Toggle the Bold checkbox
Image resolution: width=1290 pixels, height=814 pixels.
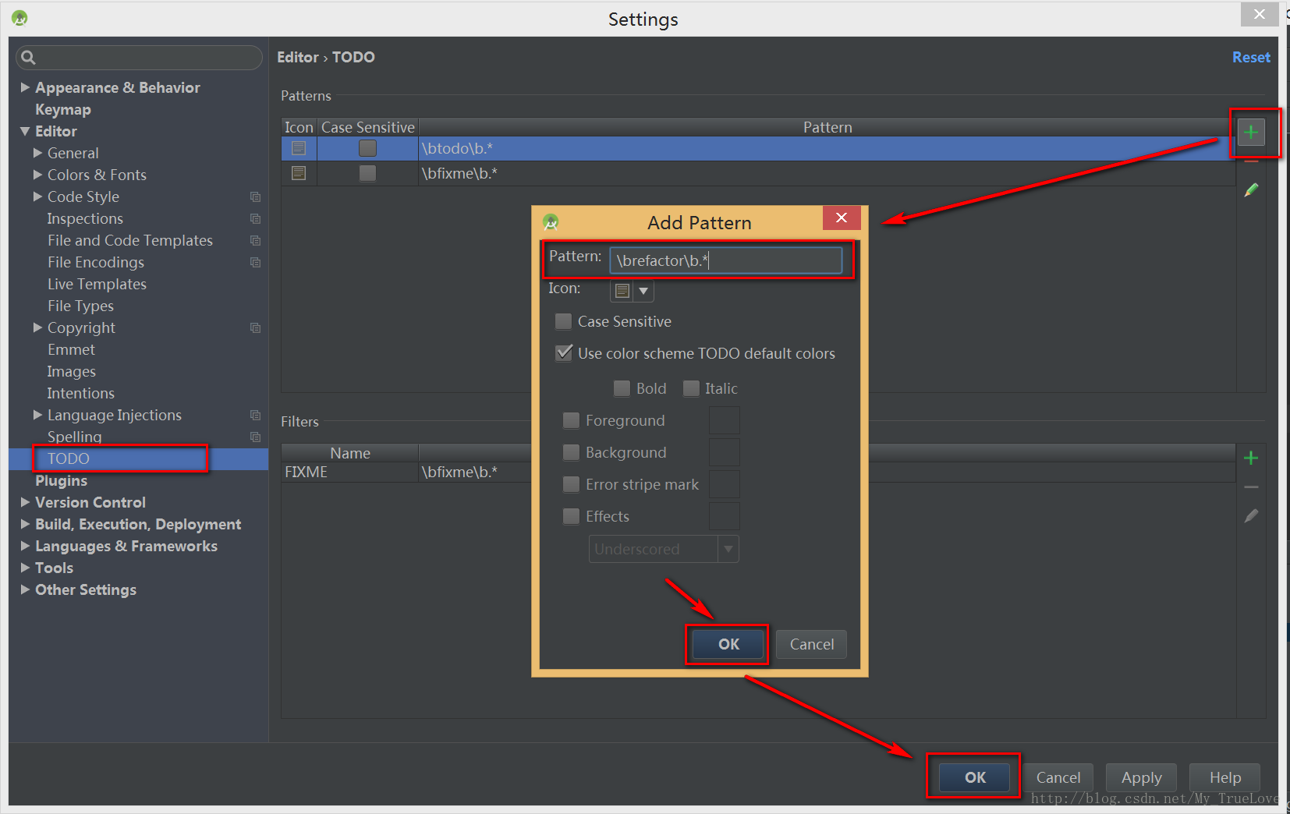coord(622,388)
